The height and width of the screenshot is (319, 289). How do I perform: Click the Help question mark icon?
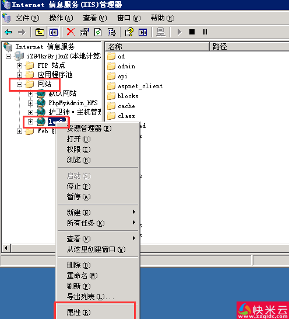pos(129,32)
